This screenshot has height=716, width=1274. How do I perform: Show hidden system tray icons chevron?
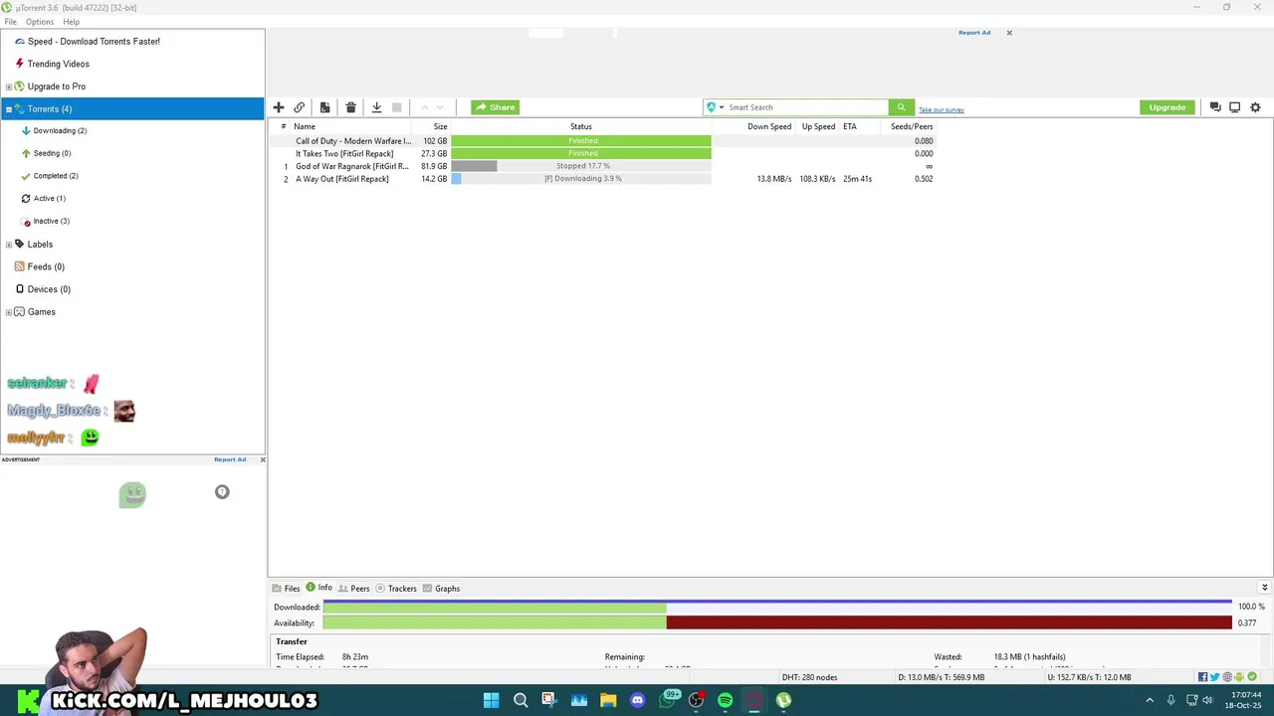(1150, 700)
